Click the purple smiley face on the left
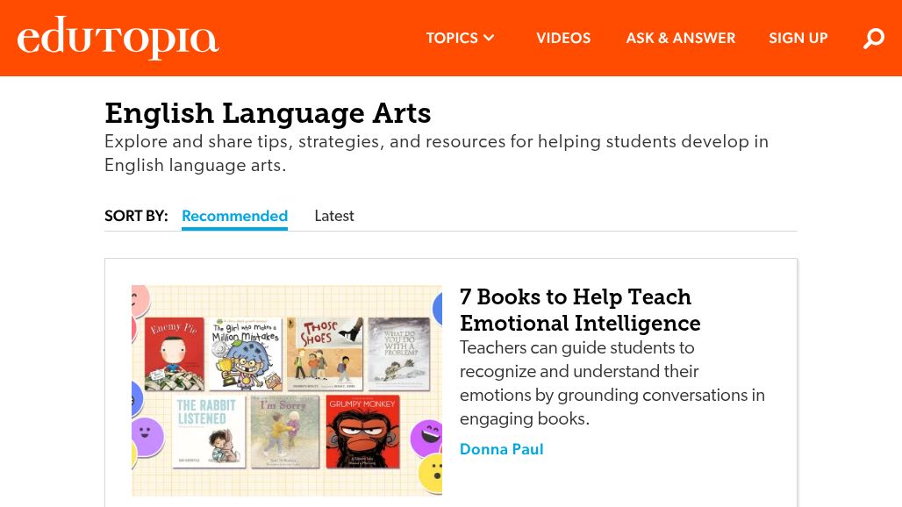The height and width of the screenshot is (507, 902). pos(147,436)
